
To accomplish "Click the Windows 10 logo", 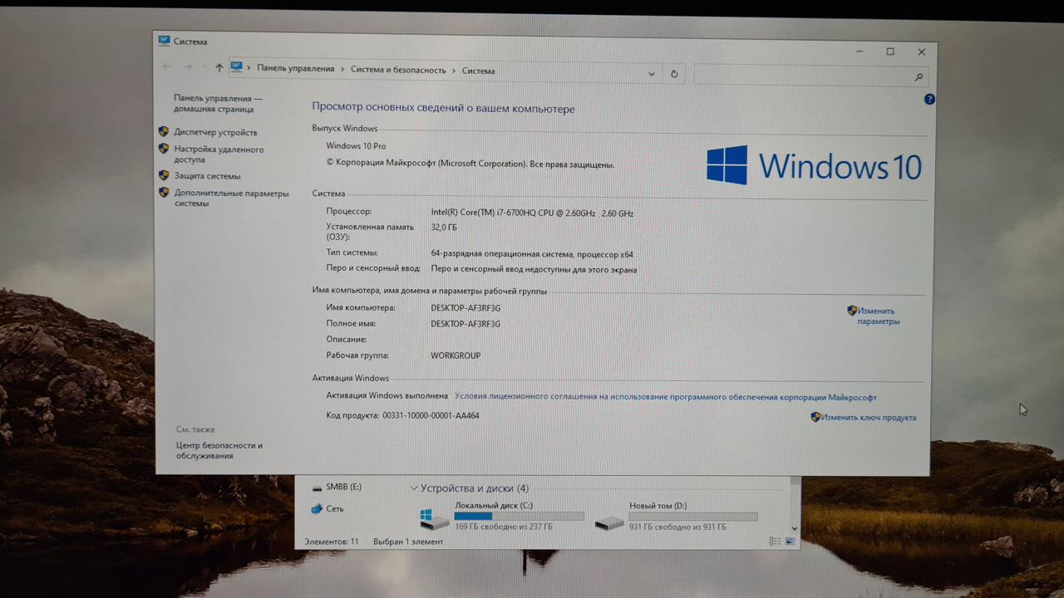I will pos(814,165).
